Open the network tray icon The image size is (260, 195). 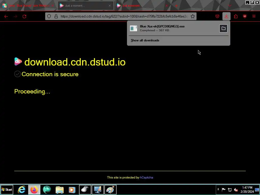[230, 189]
